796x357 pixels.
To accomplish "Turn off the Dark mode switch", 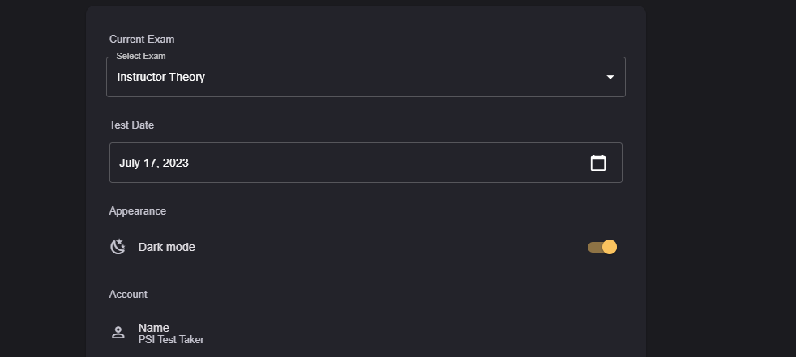I will click(602, 247).
